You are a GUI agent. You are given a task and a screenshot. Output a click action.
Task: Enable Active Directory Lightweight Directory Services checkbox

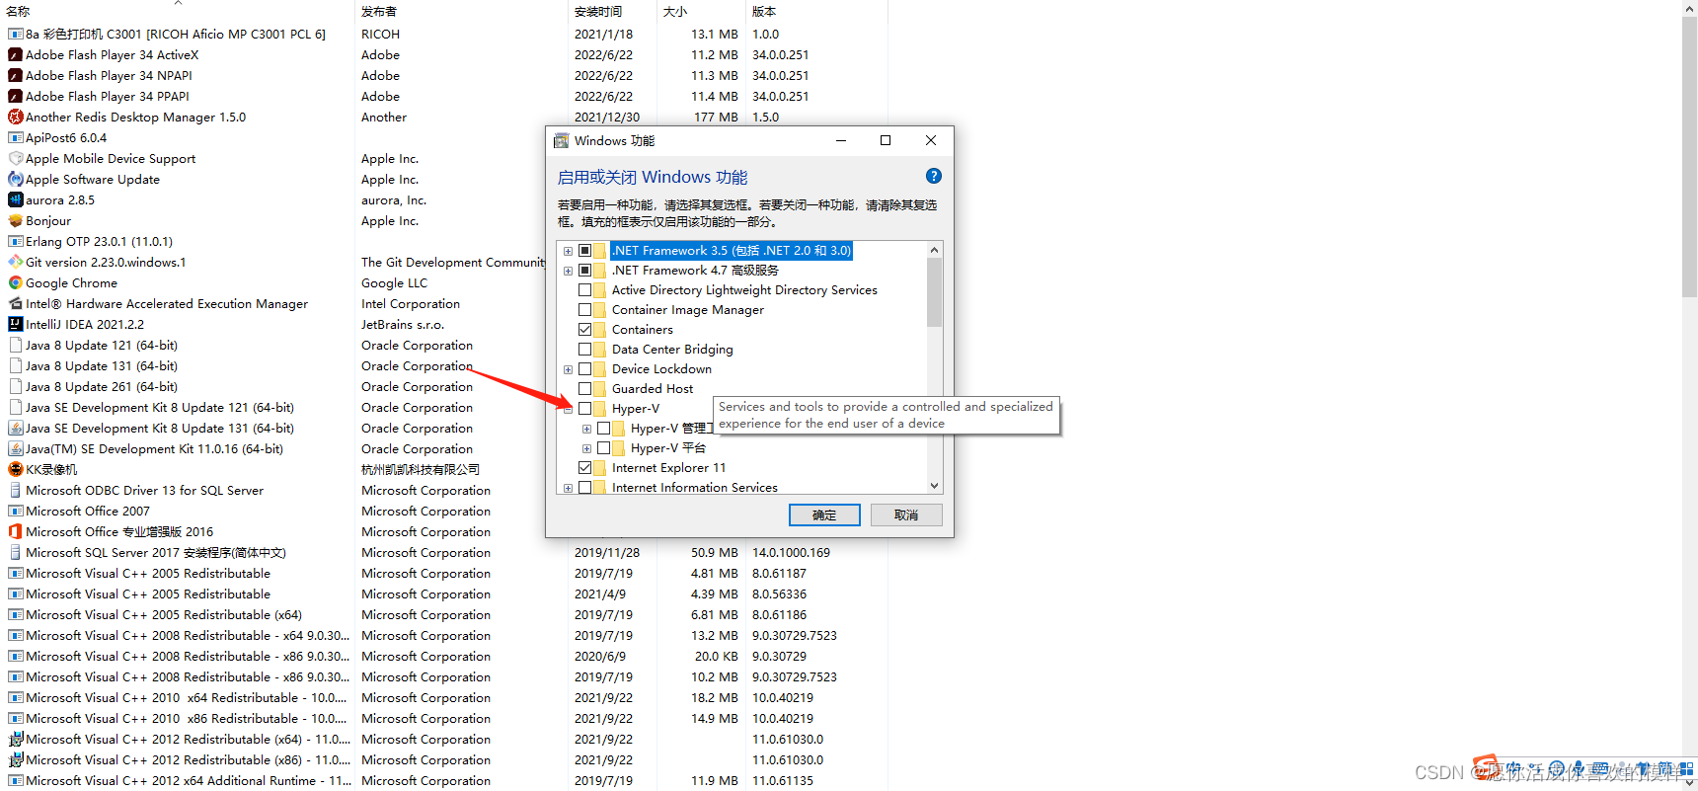(584, 289)
